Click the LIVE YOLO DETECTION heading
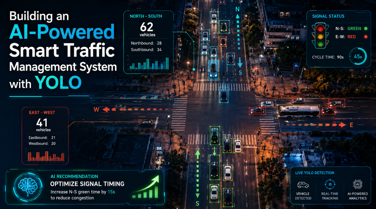Screen dimensions: 376x209 315,173
